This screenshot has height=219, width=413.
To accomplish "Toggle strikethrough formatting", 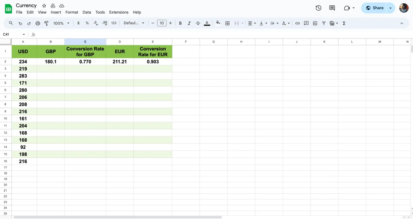I will pyautogui.click(x=198, y=24).
